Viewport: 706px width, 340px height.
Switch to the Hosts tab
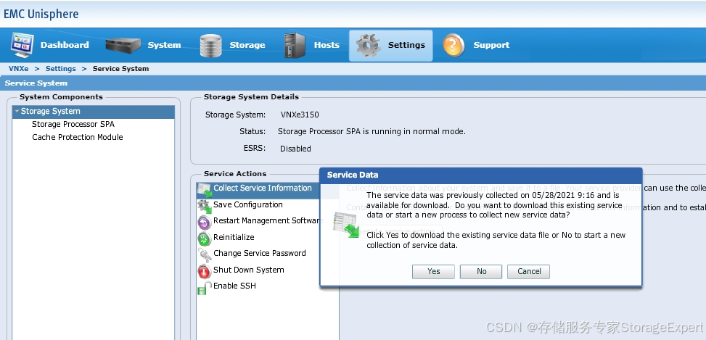(327, 45)
